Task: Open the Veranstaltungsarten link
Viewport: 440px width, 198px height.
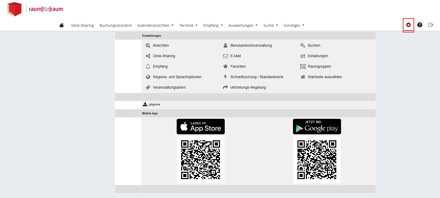Action: click(169, 87)
